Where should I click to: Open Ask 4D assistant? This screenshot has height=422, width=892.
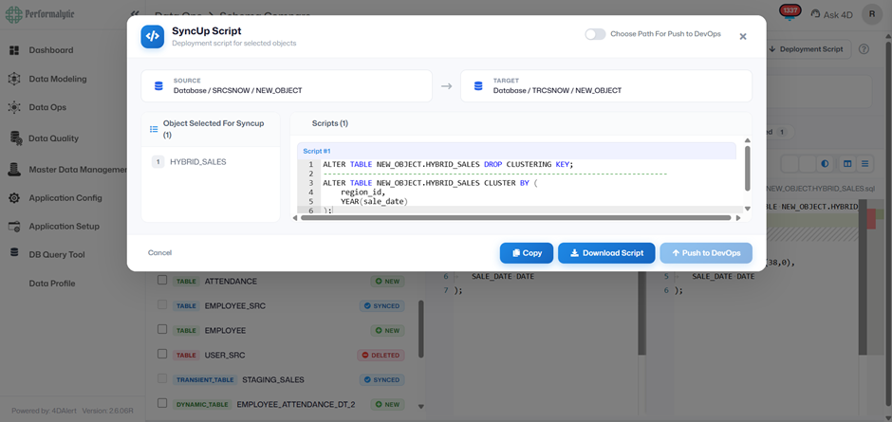pyautogui.click(x=831, y=14)
